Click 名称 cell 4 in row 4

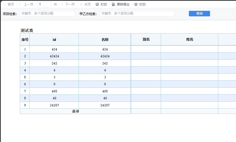pyautogui.click(x=105, y=70)
